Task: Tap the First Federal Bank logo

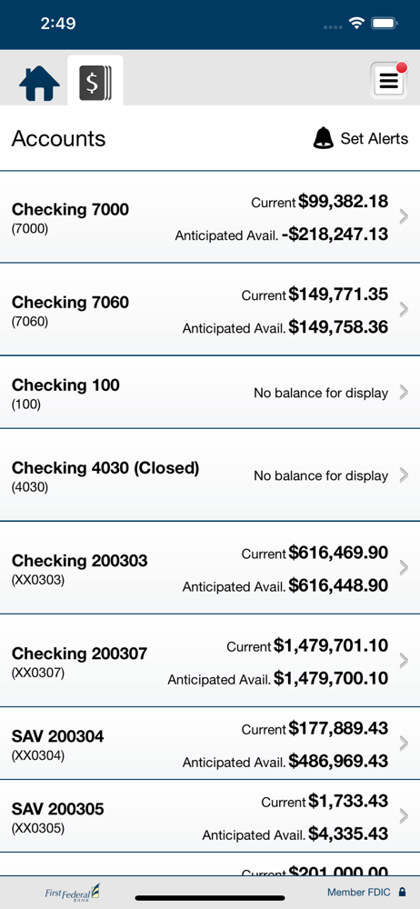Action: [73, 893]
